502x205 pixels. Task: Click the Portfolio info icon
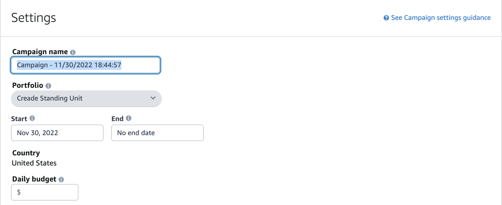point(48,85)
